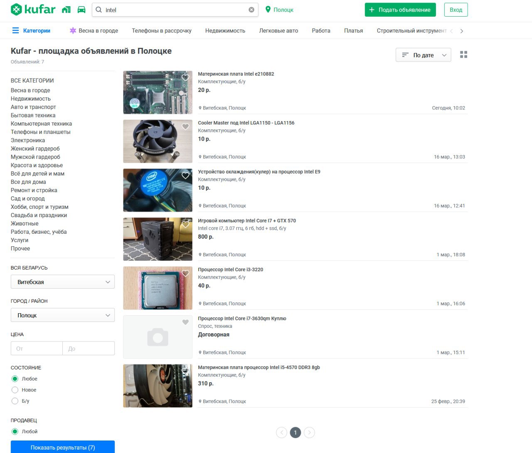Switch to grid view icon
Viewport: 532px width, 453px height.
tap(464, 54)
